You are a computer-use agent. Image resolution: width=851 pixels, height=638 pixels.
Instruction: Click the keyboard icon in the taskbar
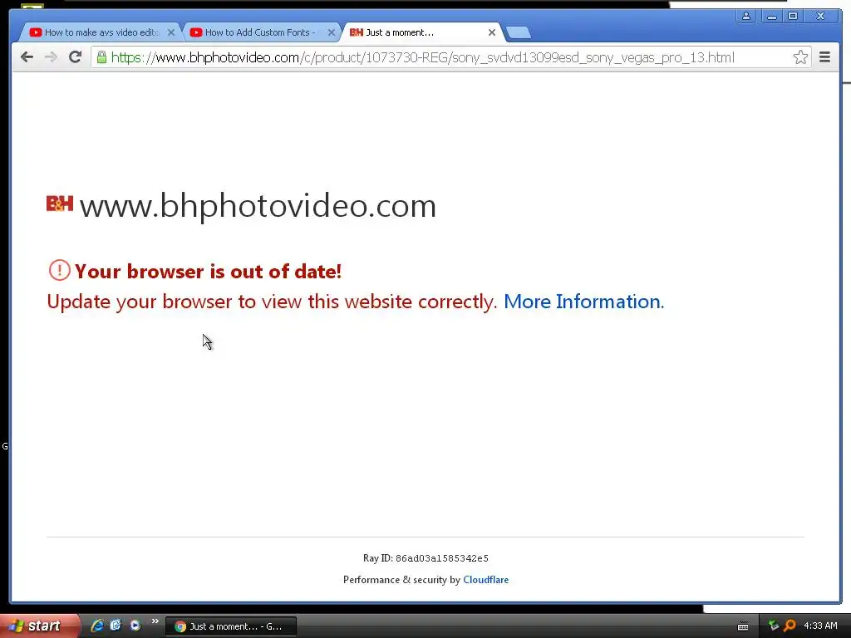[x=743, y=626]
